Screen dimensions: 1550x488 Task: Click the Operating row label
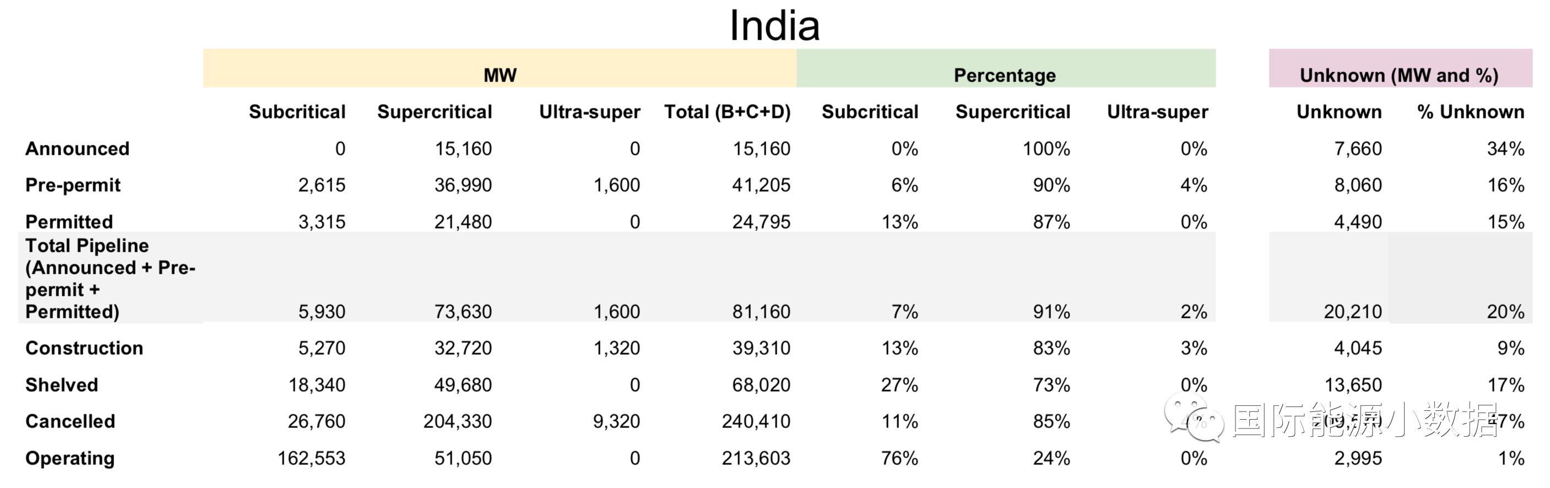[70, 458]
